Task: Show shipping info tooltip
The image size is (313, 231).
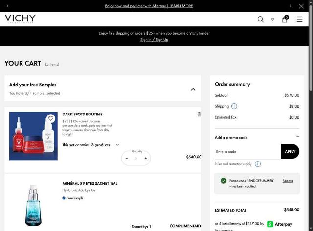Action: click(x=234, y=106)
